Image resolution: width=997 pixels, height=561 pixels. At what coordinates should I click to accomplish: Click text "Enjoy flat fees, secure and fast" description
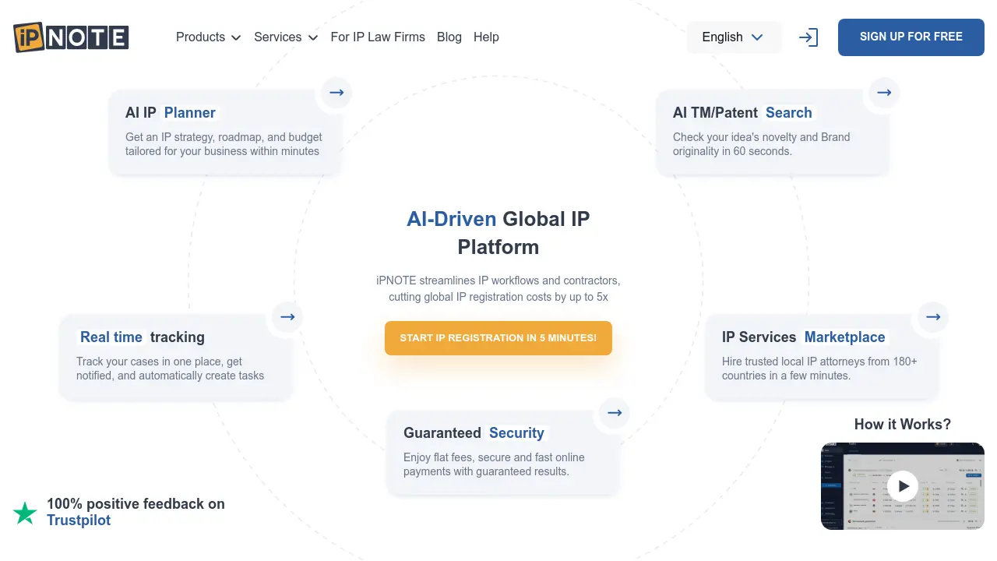[494, 464]
